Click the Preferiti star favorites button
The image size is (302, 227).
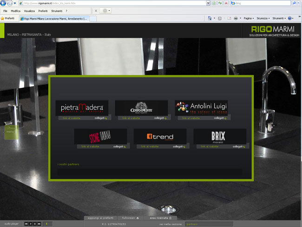pos(8,18)
